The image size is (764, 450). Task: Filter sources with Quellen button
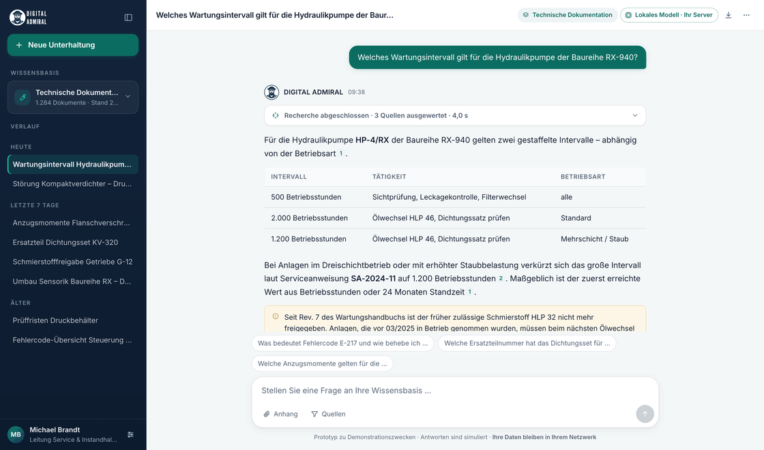click(x=328, y=414)
